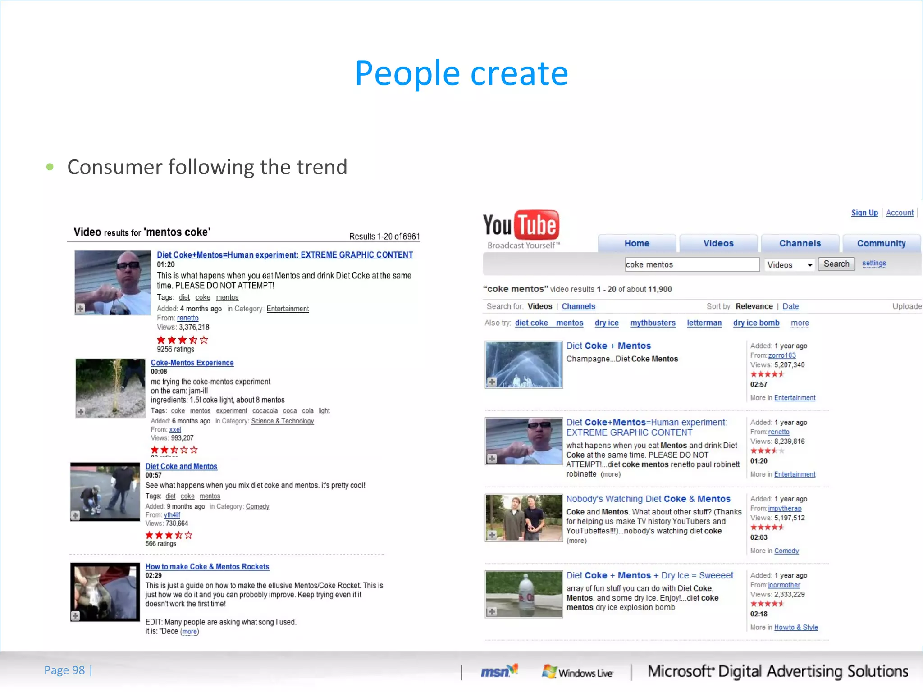
Task: Open zorro103 user profile link
Action: (782, 355)
